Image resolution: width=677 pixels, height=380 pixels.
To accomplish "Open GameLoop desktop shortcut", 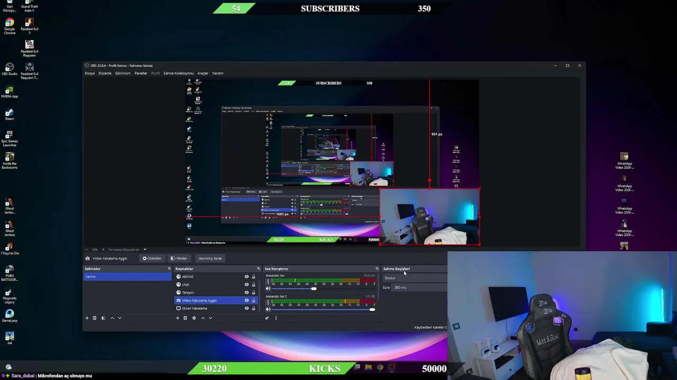I will coord(10,316).
